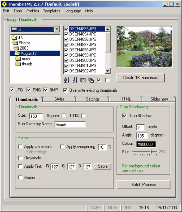This screenshot has width=182, height=212.
Task: Switch to the Settings tab
Action: coord(93,99)
